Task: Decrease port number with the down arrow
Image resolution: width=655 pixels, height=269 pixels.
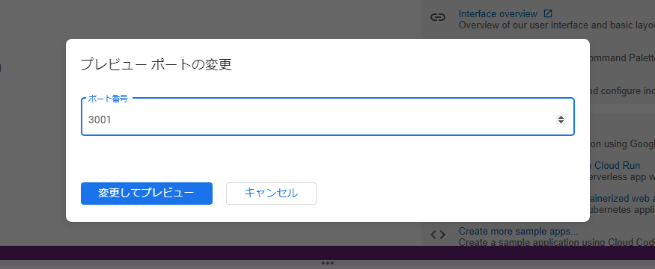Action: coord(561,123)
